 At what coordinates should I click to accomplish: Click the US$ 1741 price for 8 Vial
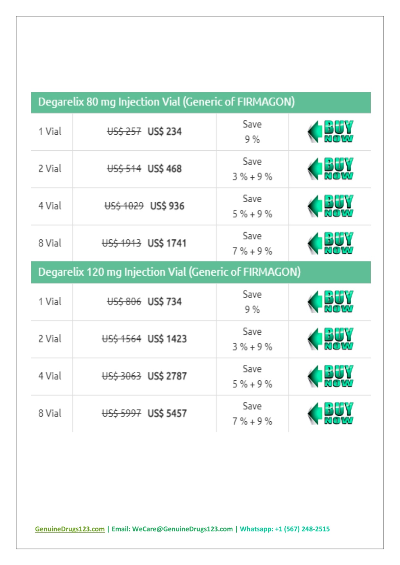[x=167, y=243]
